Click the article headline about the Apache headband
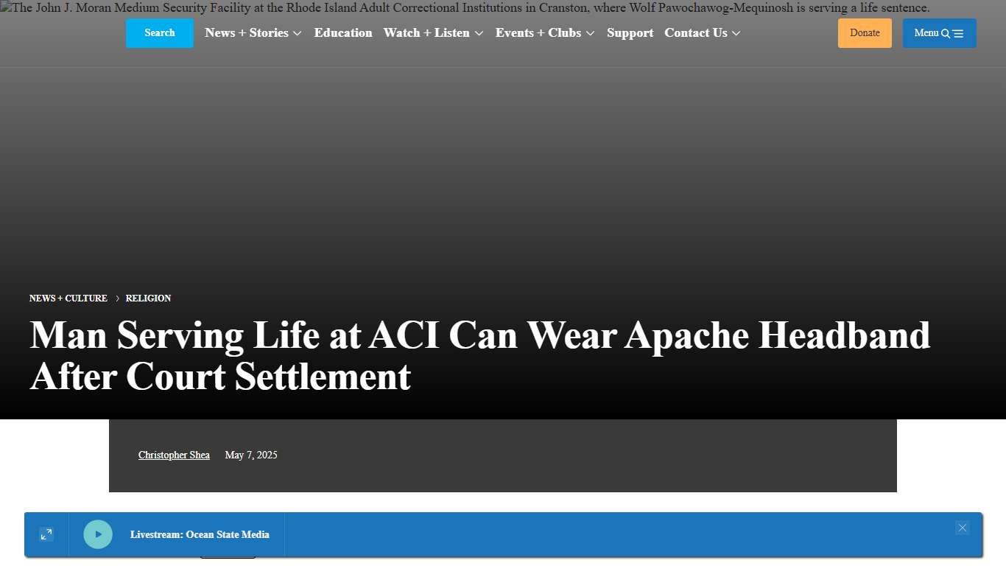The width and height of the screenshot is (1006, 566). click(479, 356)
